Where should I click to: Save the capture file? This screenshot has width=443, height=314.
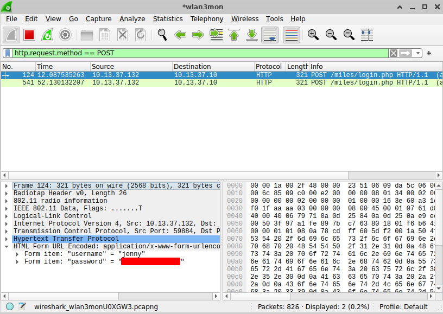[x=105, y=35]
